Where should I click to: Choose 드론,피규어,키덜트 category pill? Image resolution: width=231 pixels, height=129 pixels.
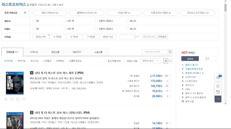161,13
